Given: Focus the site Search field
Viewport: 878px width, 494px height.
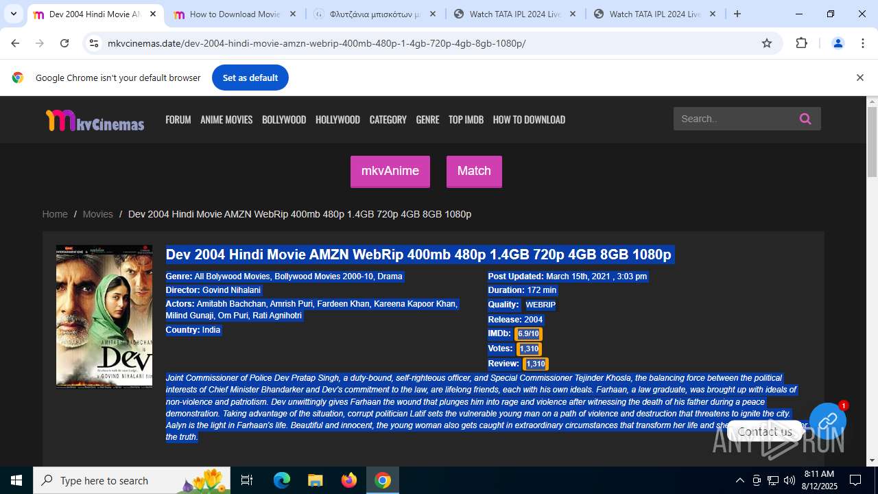Looking at the screenshot, I should [733, 119].
